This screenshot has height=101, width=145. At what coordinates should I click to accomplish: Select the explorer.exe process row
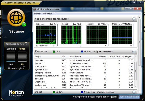tap(84, 85)
